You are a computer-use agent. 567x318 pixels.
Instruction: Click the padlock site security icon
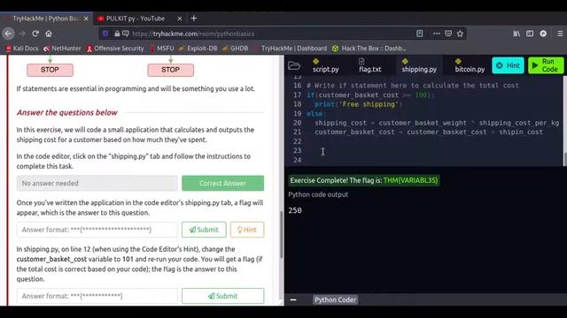[117, 34]
